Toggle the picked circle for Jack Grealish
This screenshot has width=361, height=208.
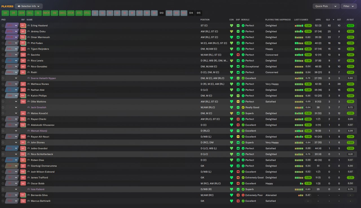pos(3,107)
